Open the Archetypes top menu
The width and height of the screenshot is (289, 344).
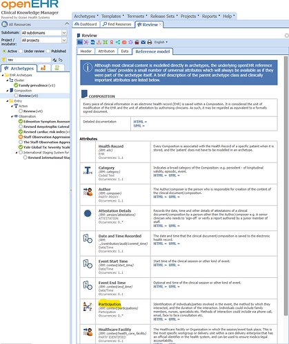click(x=86, y=17)
